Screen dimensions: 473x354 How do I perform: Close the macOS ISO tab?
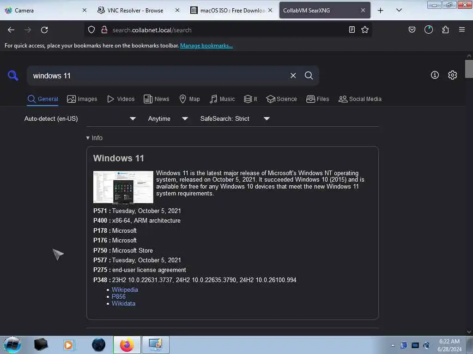click(x=270, y=10)
